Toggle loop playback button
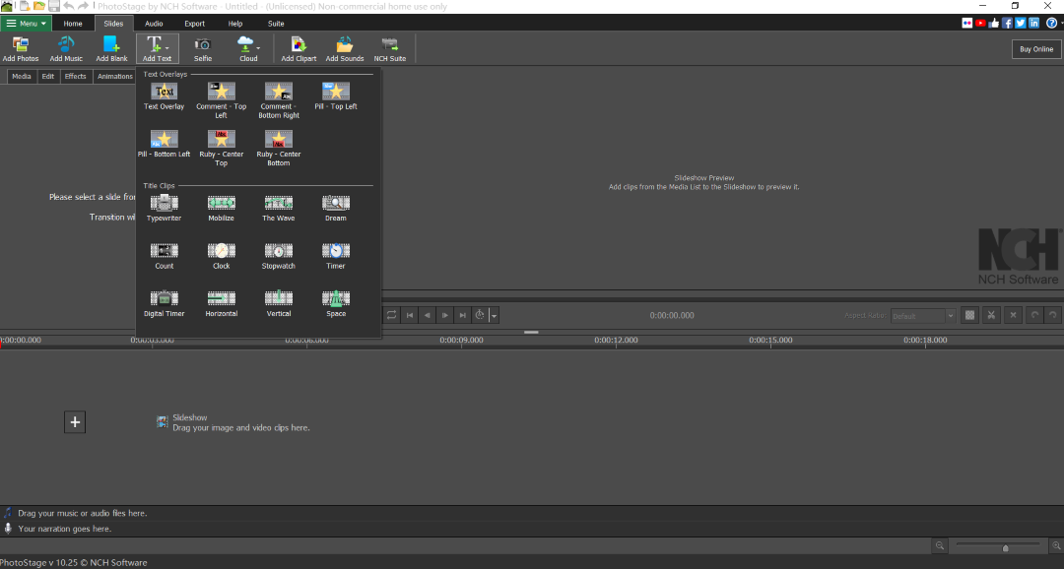 391,315
